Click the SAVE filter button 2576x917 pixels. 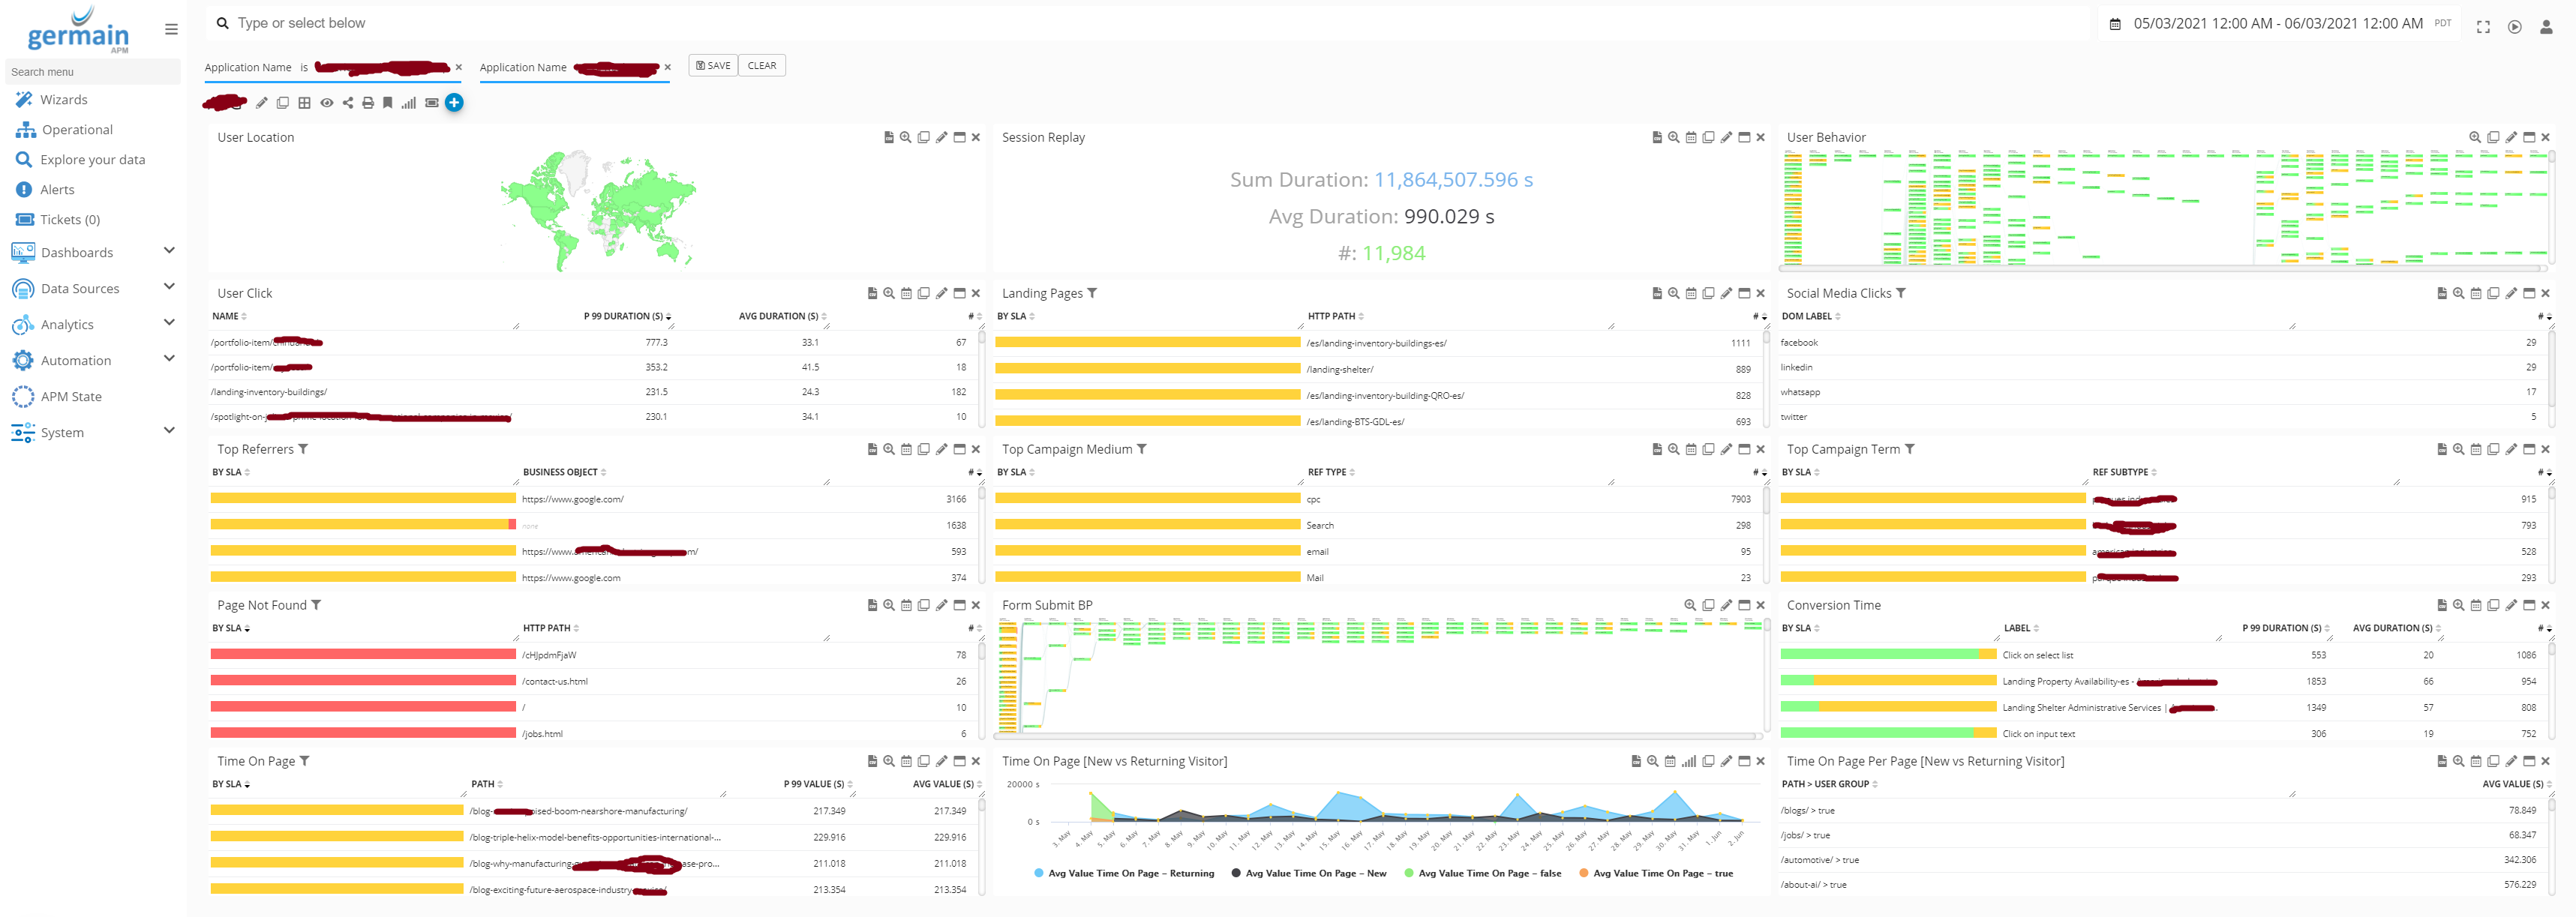(713, 66)
